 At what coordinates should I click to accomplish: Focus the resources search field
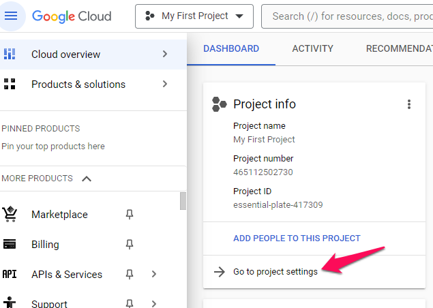[x=347, y=16]
